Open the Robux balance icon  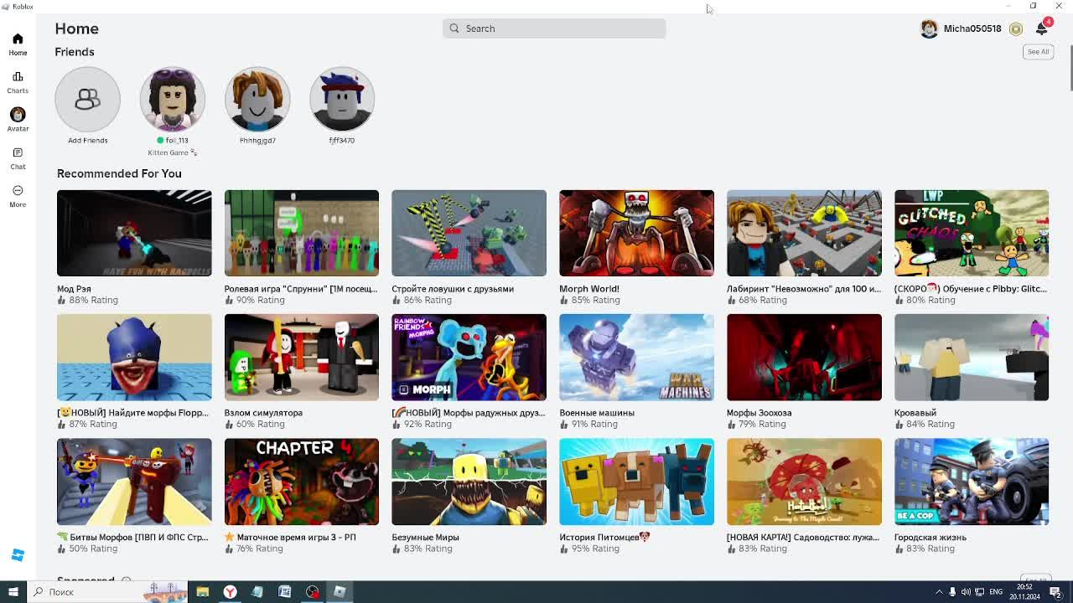1016,28
